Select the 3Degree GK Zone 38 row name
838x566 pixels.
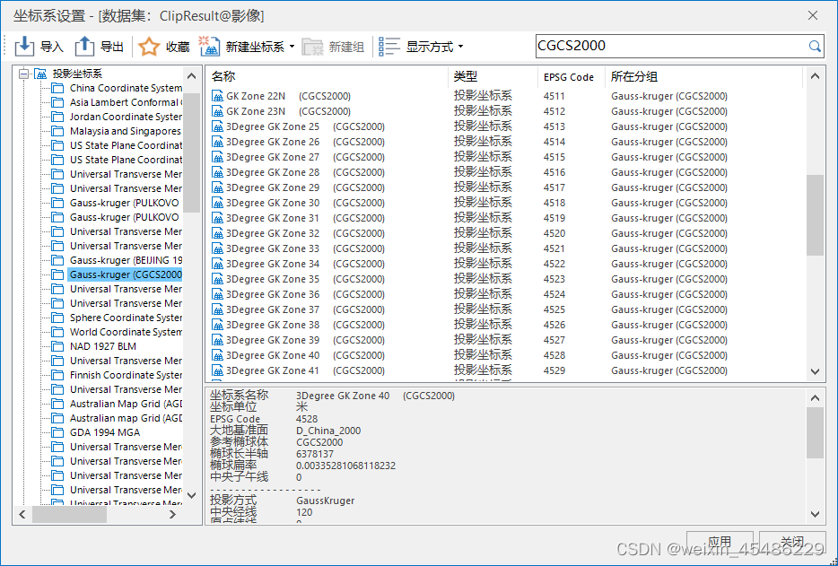point(305,325)
